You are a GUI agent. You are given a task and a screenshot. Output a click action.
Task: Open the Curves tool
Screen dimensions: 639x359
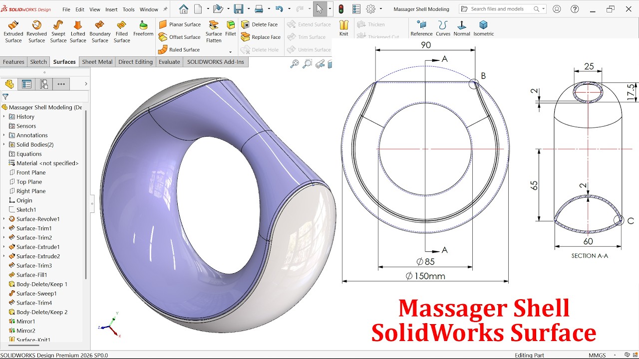pyautogui.click(x=443, y=28)
